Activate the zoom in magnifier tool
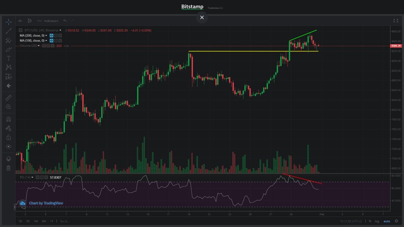 [9, 107]
